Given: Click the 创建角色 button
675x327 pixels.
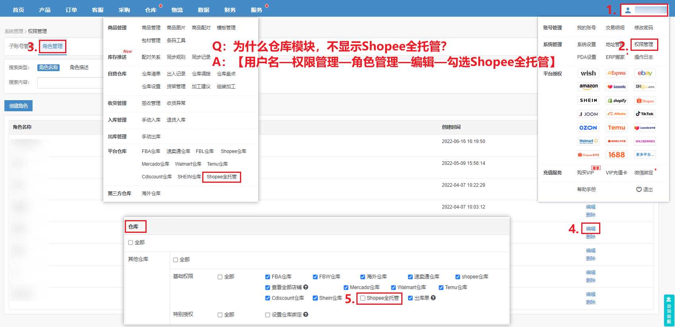Looking at the screenshot, I should (18, 106).
